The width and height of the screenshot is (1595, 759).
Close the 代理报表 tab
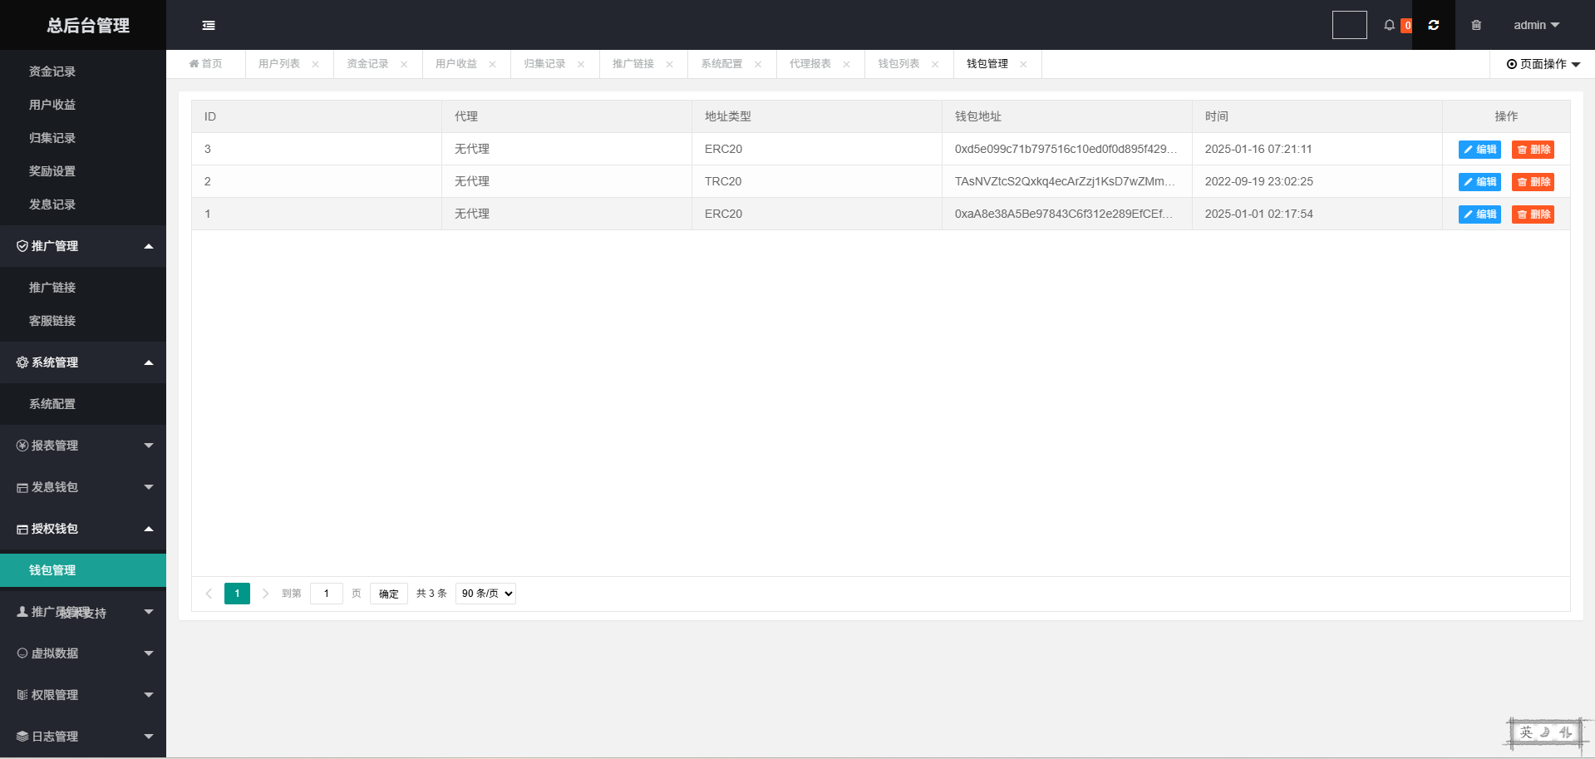tap(846, 64)
